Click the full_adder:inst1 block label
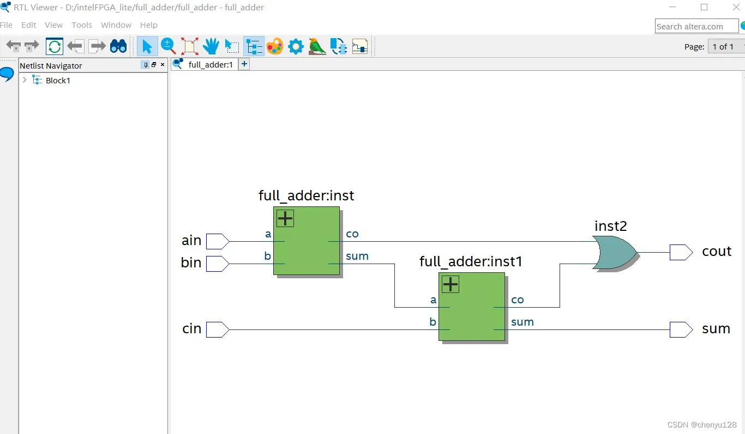Viewport: 745px width, 434px height. (x=471, y=261)
